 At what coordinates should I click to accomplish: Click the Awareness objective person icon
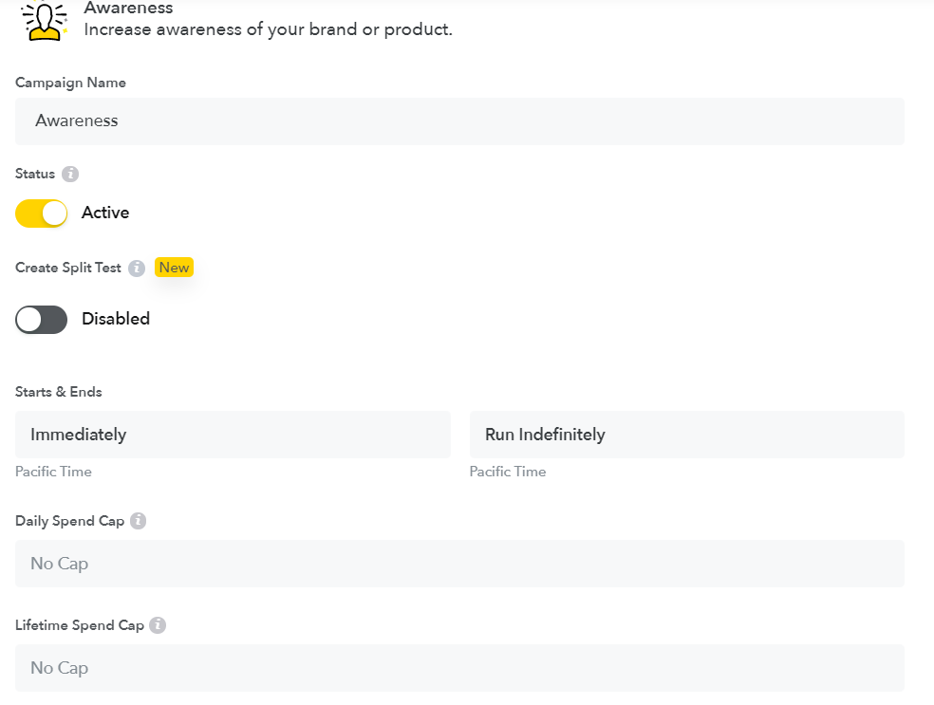(44, 21)
